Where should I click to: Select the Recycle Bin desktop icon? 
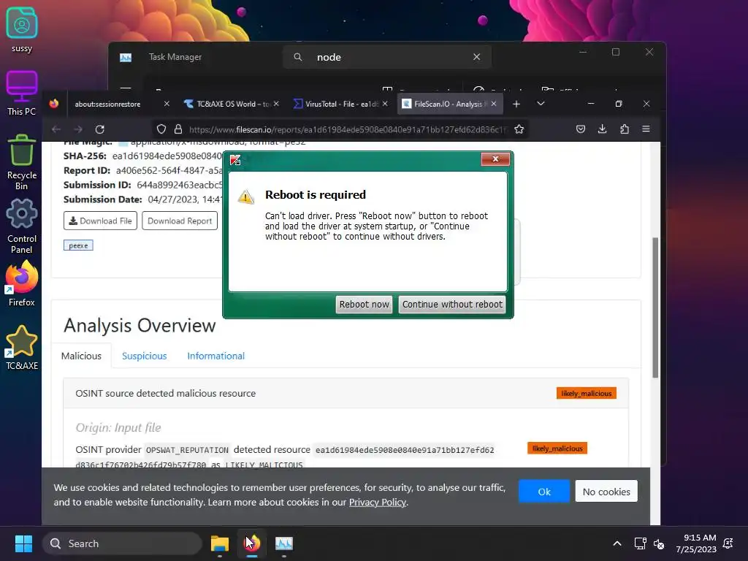pos(21,162)
